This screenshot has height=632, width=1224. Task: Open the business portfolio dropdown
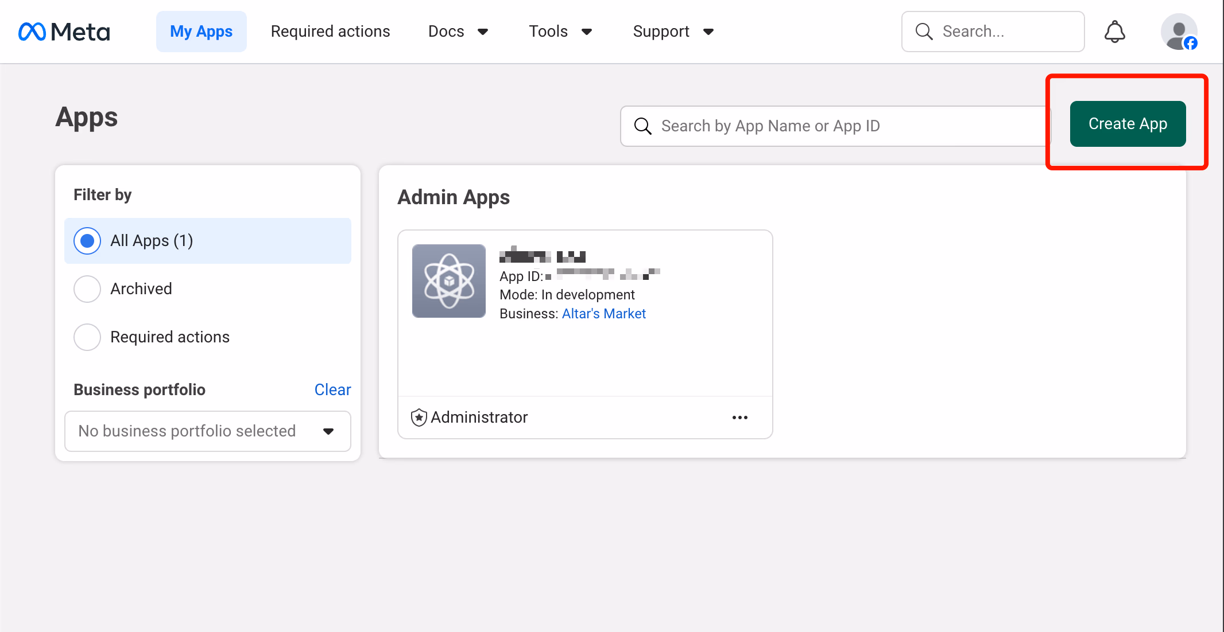[x=208, y=431]
